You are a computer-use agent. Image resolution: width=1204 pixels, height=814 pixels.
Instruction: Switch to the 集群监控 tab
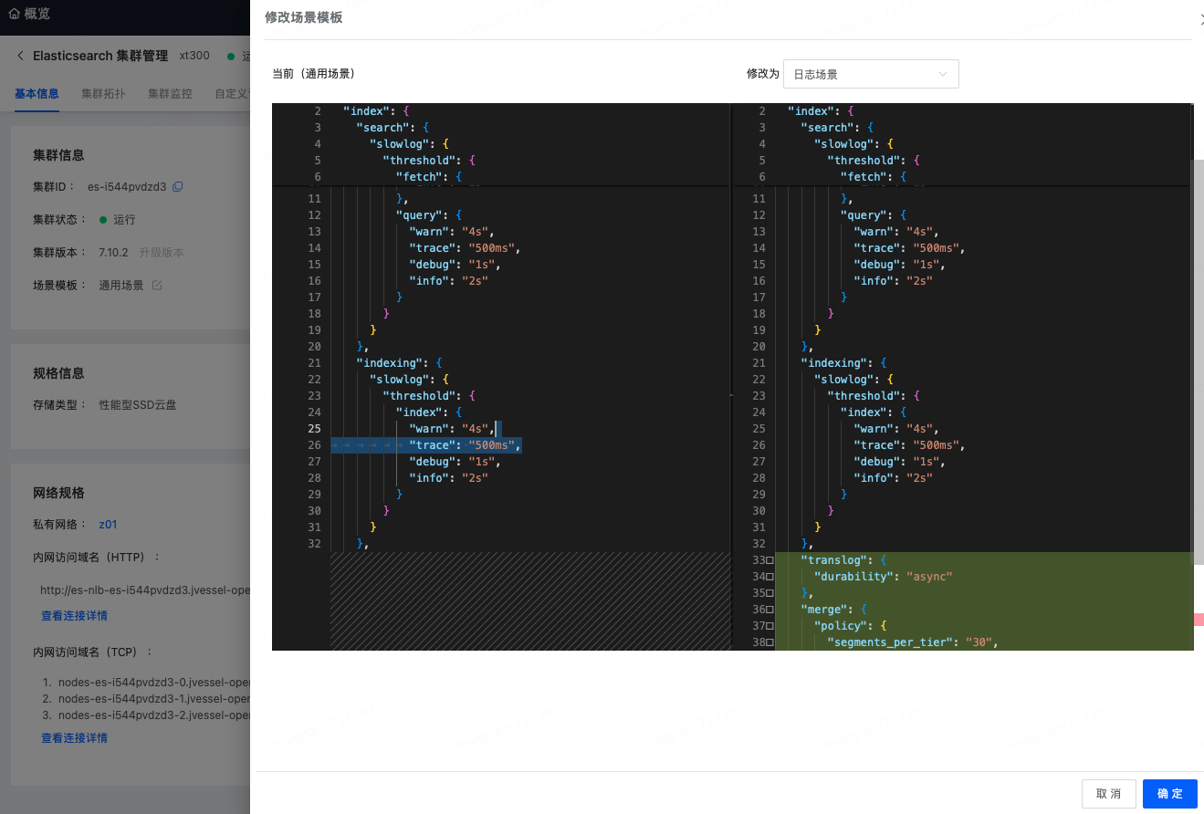pyautogui.click(x=170, y=94)
